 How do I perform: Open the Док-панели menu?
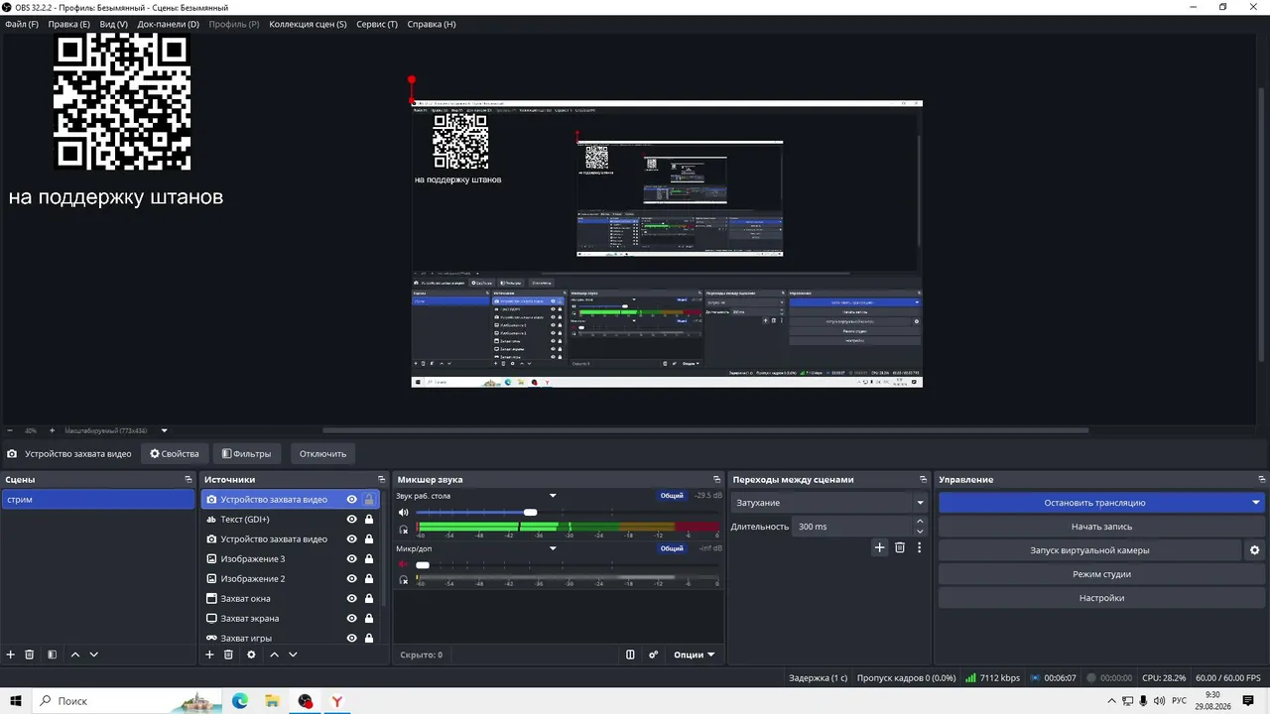tap(169, 24)
